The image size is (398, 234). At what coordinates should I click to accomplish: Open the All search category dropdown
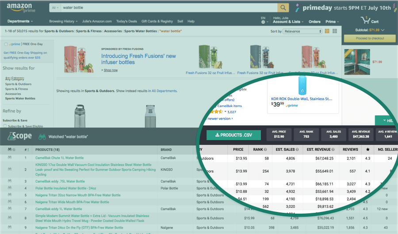[55, 8]
